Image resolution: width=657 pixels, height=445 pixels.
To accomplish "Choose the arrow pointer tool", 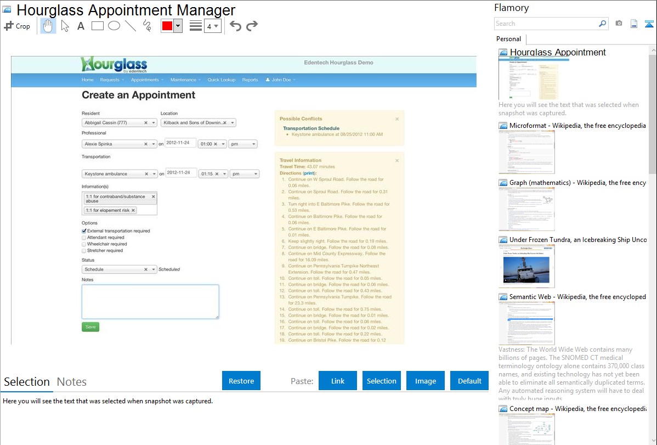I will 65,26.
